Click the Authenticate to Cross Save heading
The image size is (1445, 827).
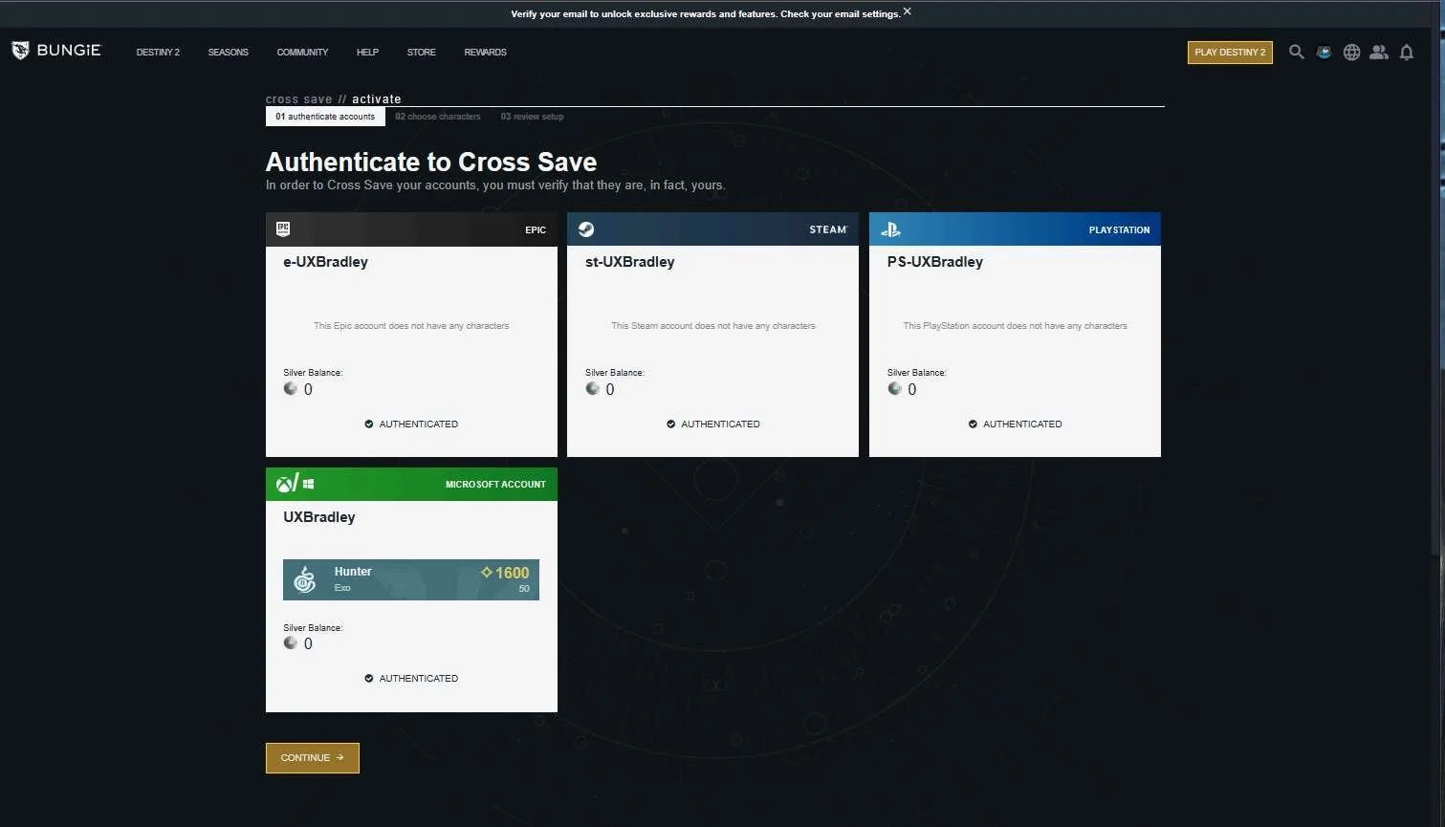431,162
